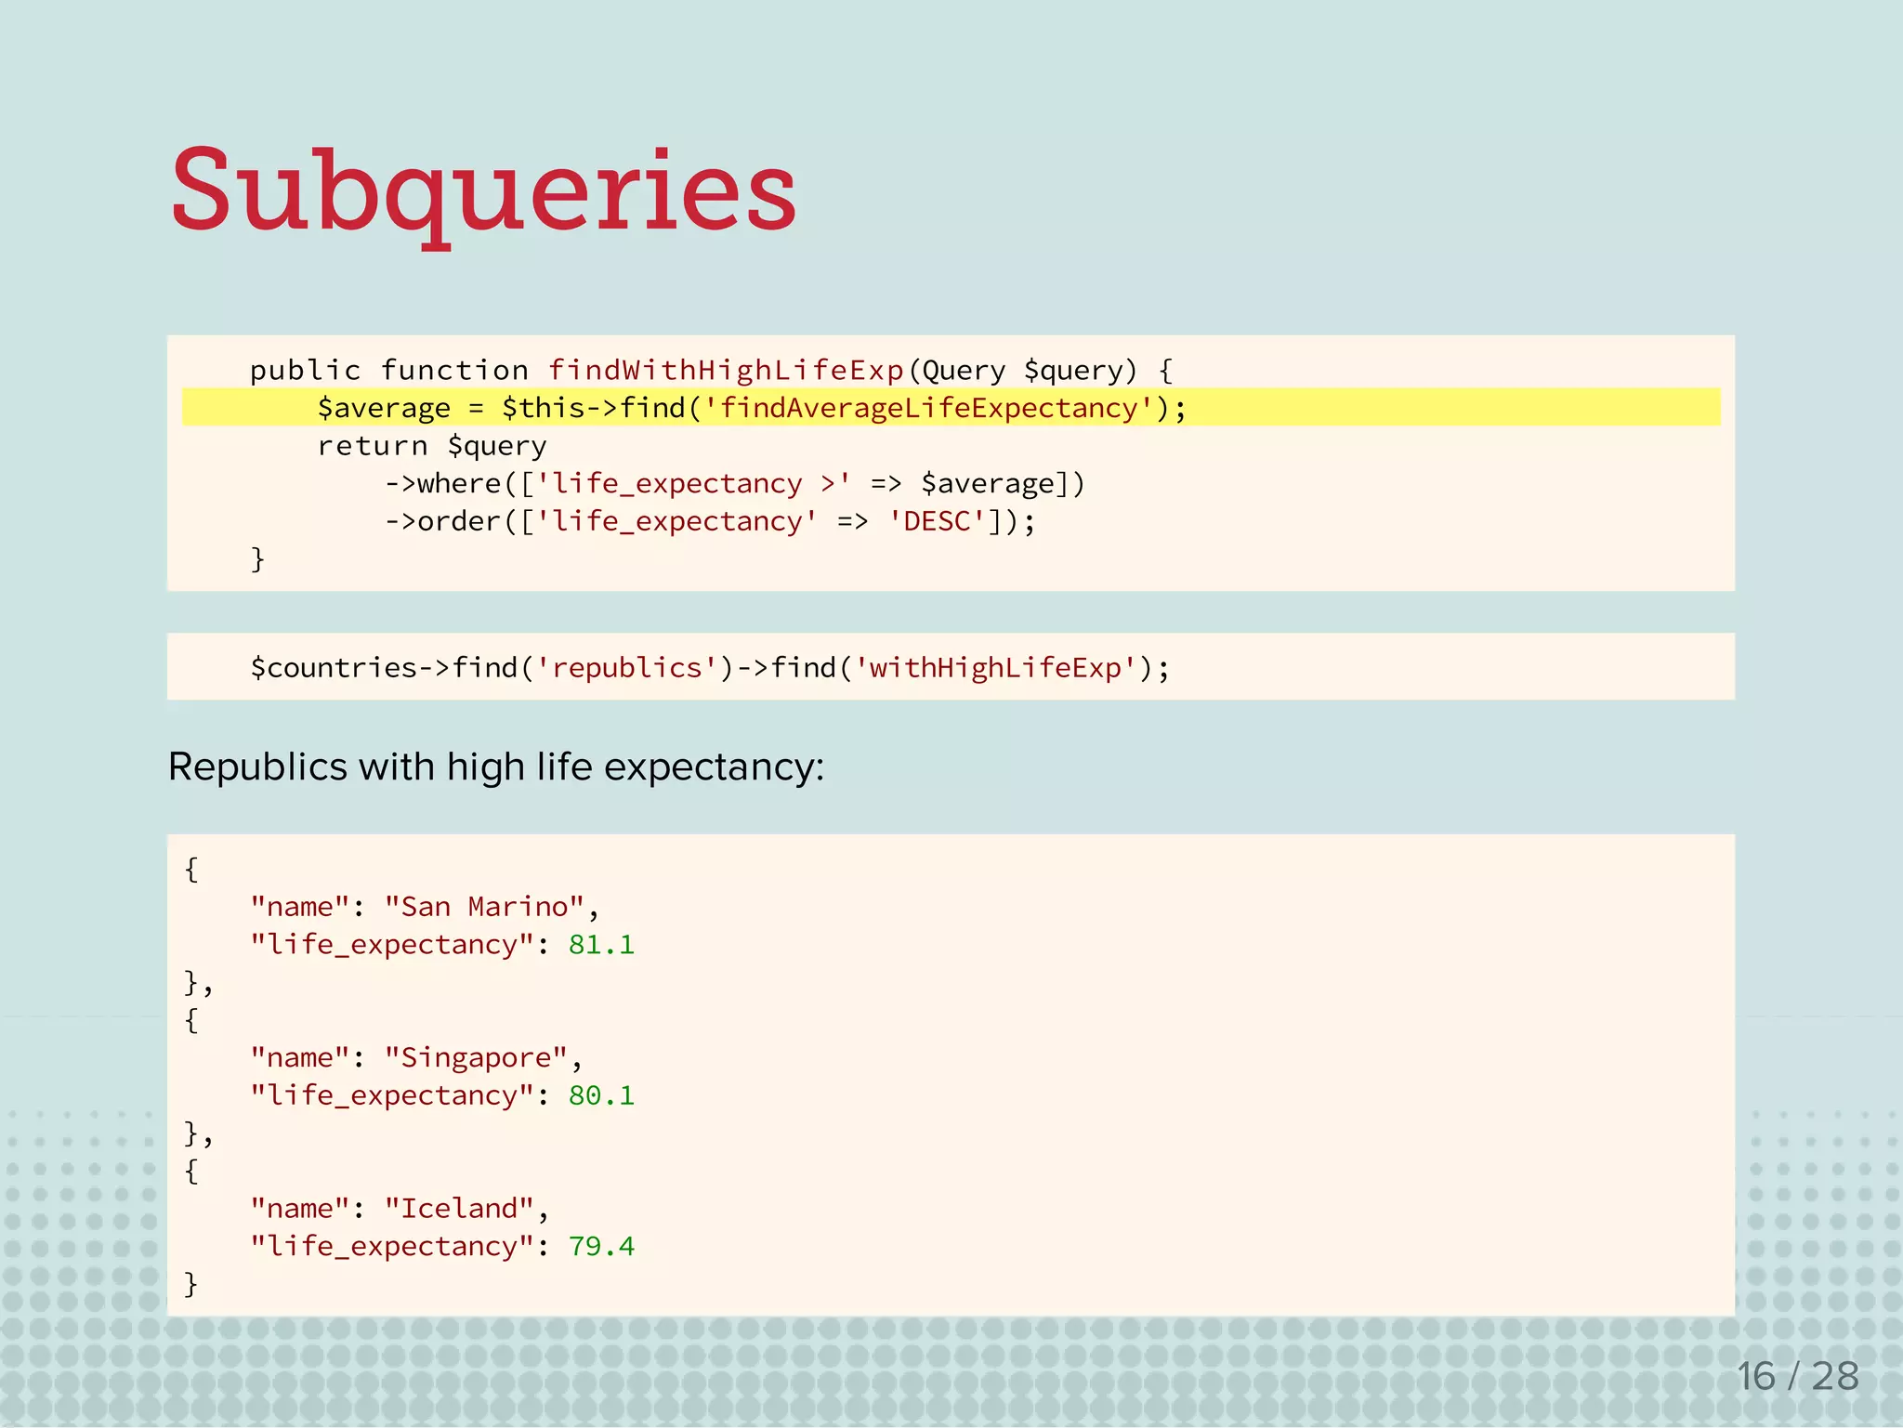Click the findWithHighLifeExp function declaration line
The image size is (1903, 1428).
coord(712,371)
